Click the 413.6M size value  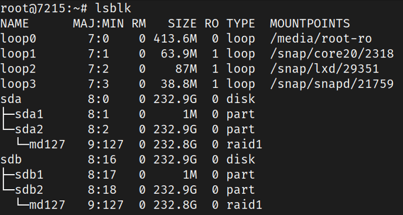(175, 39)
